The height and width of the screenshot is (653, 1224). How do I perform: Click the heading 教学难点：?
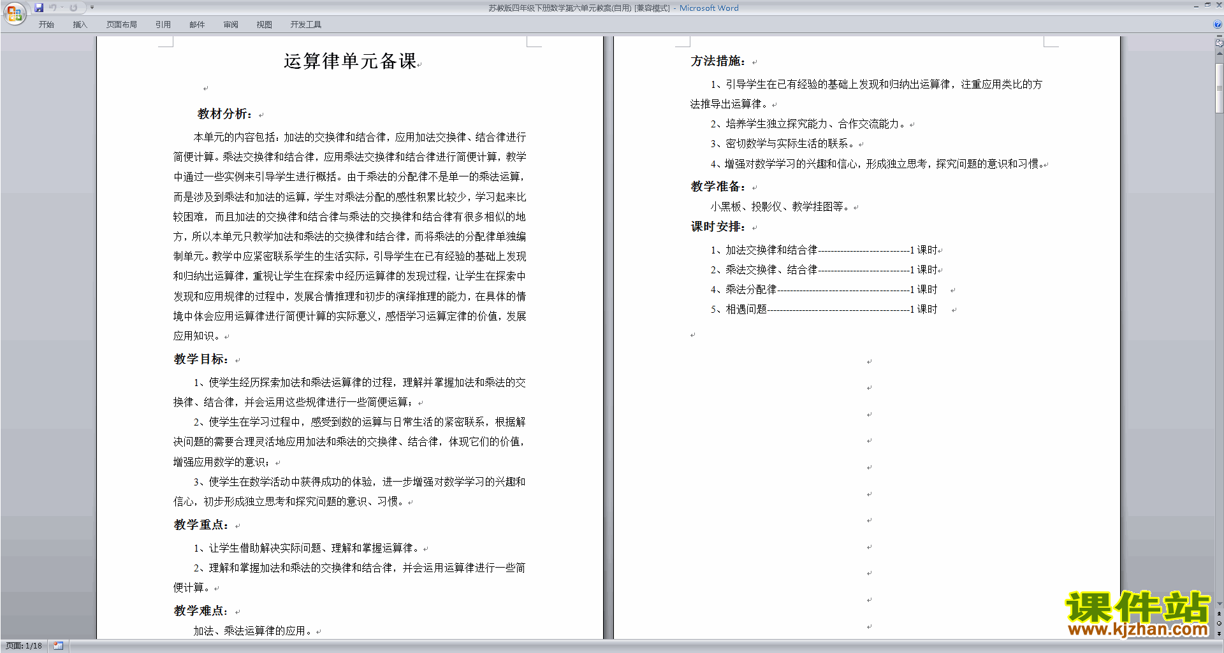coord(201,611)
